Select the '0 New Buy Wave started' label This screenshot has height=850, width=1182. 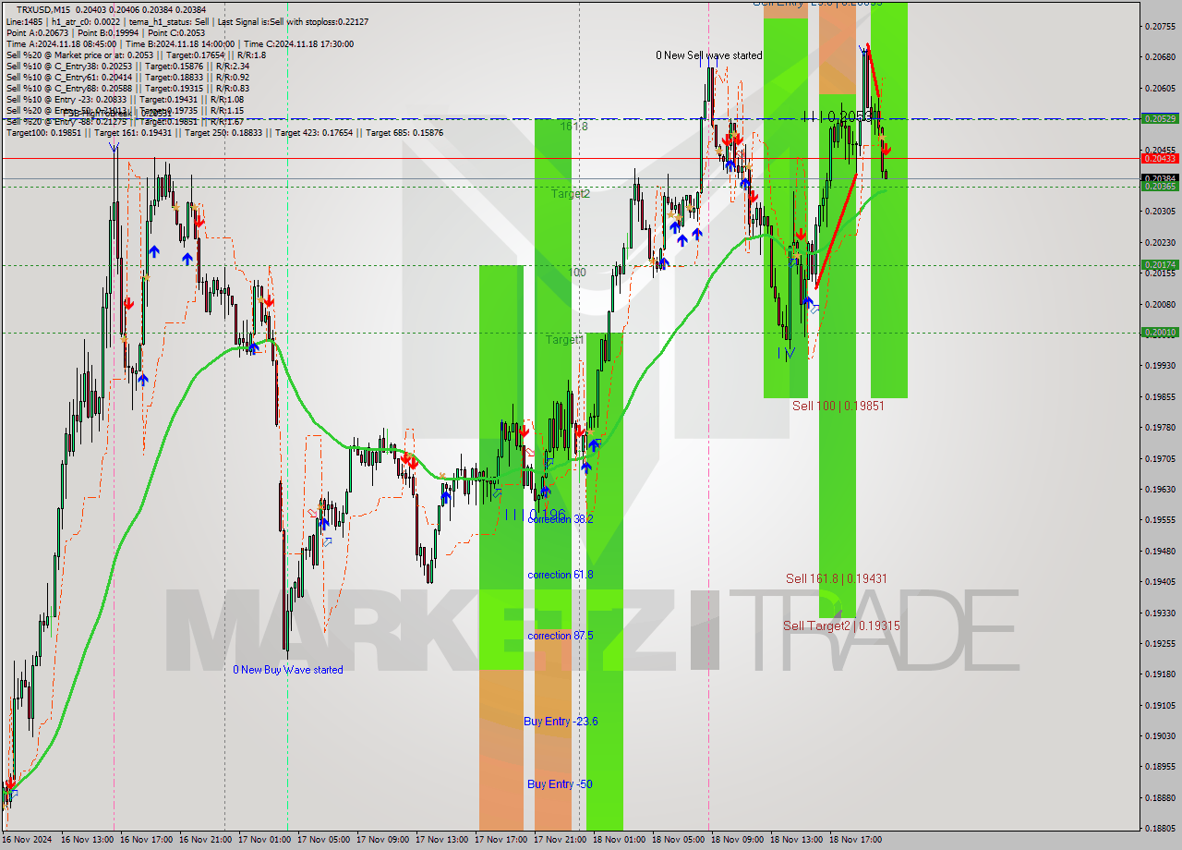(287, 670)
